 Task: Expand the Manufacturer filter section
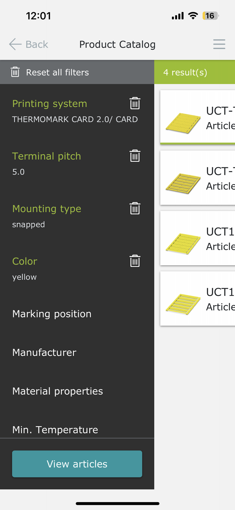point(44,353)
